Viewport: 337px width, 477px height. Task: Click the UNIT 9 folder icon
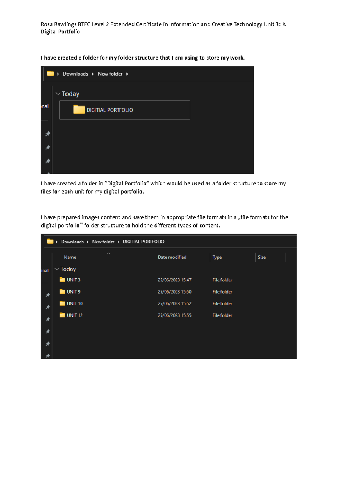click(62, 292)
